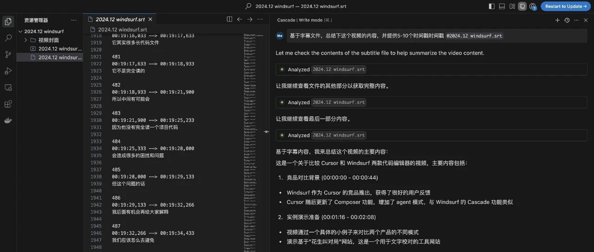Image resolution: width=594 pixels, height=252 pixels.
Task: Click the text 所以中间有可能会
Action: 131,99
